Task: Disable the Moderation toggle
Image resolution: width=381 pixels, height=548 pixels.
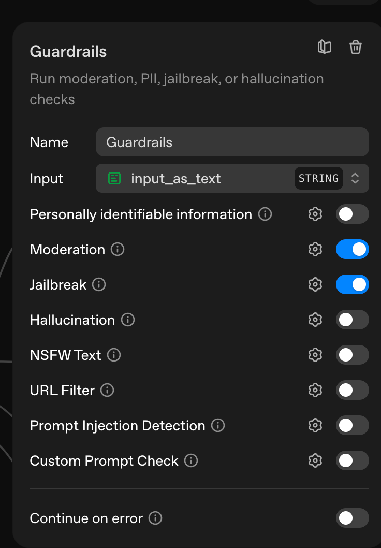Action: [x=352, y=250]
